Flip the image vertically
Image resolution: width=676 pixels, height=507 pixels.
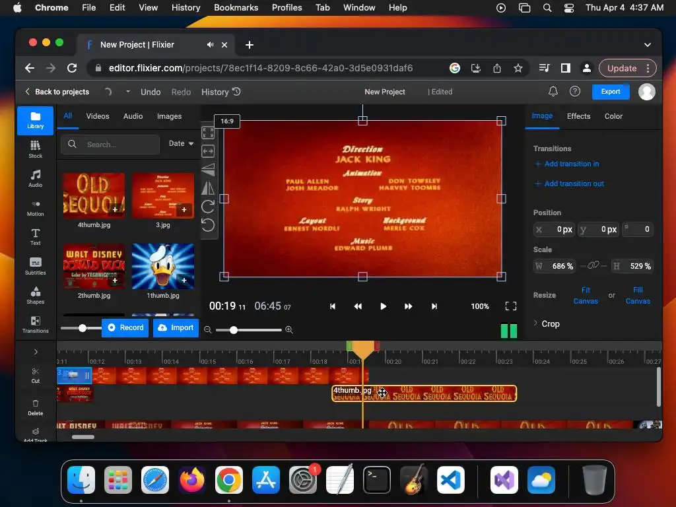click(x=208, y=170)
